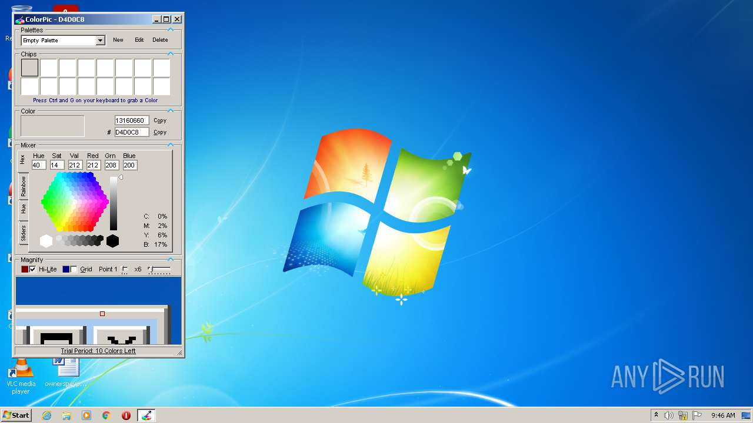The image size is (753, 423).
Task: Collapse the Mixer section
Action: point(171,145)
